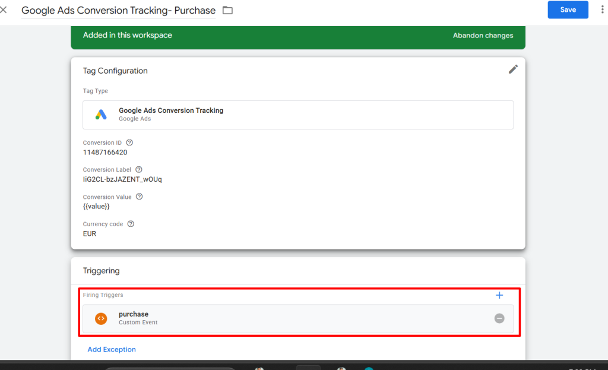Click the tag name title field
The image size is (608, 370).
[118, 11]
